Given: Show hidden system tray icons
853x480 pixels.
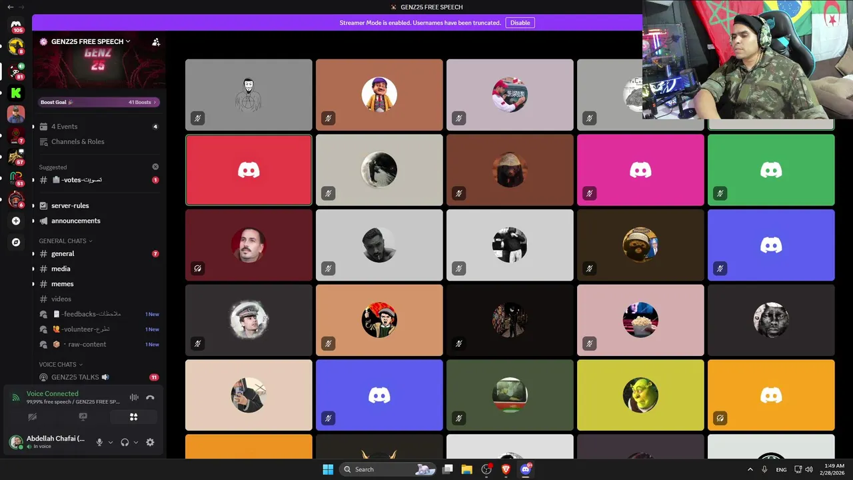Looking at the screenshot, I should 750,469.
